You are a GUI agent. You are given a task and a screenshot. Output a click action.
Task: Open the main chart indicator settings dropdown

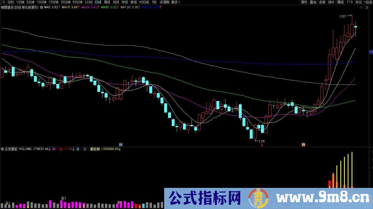click(42, 7)
